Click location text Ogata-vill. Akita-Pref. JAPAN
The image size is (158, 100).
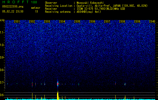click(x=98, y=6)
